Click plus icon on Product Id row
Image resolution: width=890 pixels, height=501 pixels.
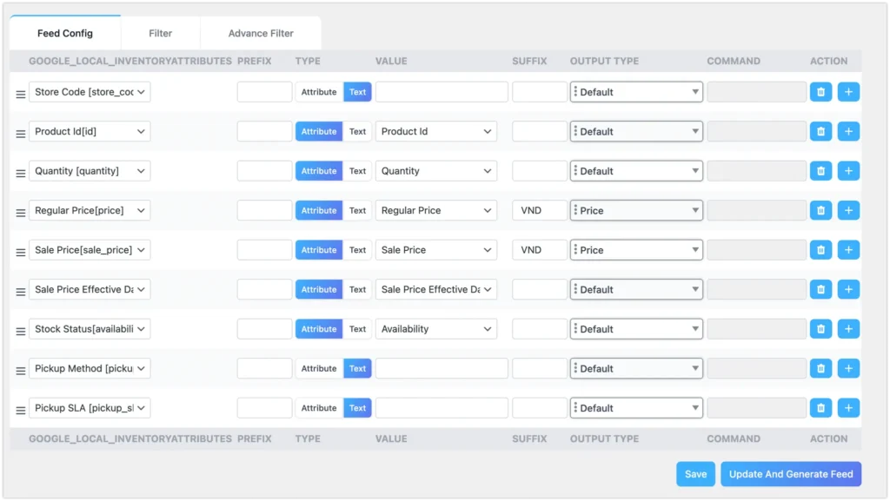click(x=848, y=132)
